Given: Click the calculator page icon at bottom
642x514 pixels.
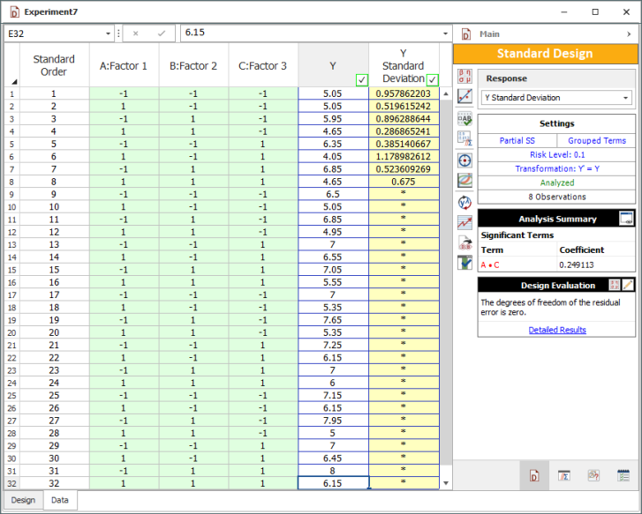Looking at the screenshot, I should tap(563, 476).
